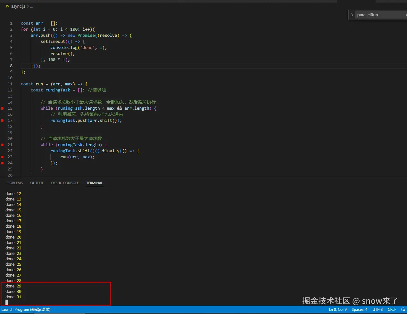Click line number 1 in the gutter
Viewport: 407px width, 314px height.
click(x=11, y=23)
